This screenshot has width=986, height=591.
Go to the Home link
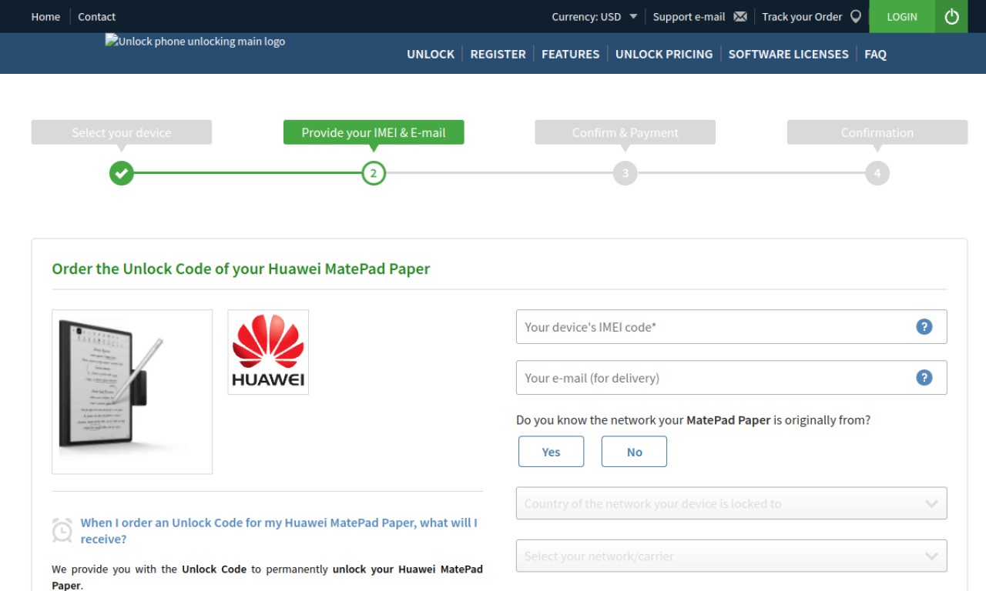point(45,16)
